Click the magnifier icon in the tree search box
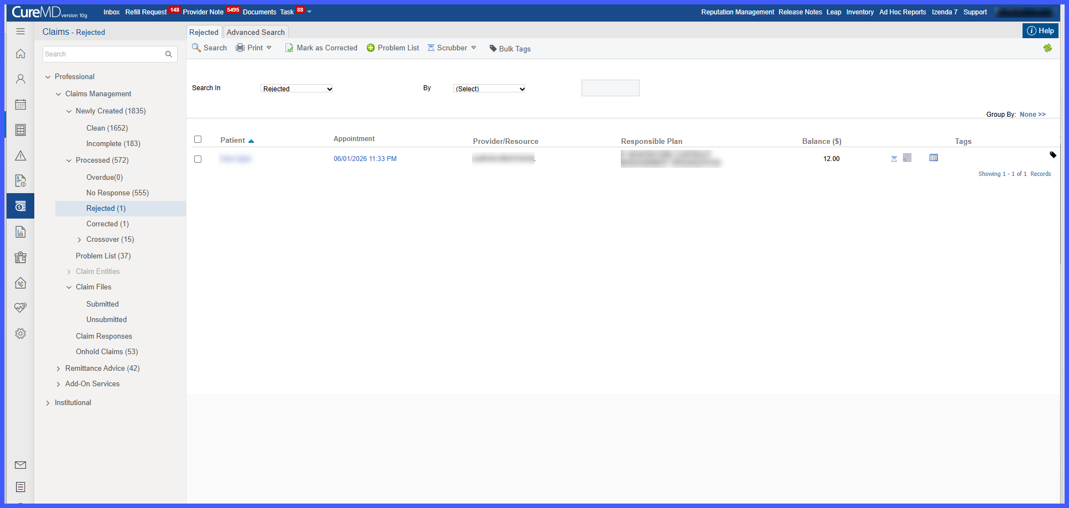The image size is (1069, 508). coord(169,54)
